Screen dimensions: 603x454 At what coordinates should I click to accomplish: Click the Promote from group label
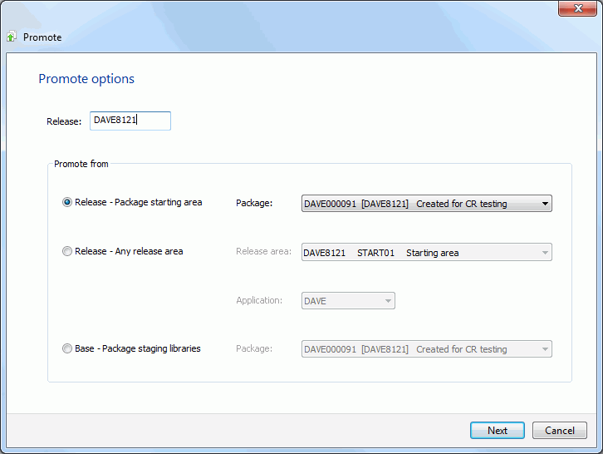click(x=81, y=164)
